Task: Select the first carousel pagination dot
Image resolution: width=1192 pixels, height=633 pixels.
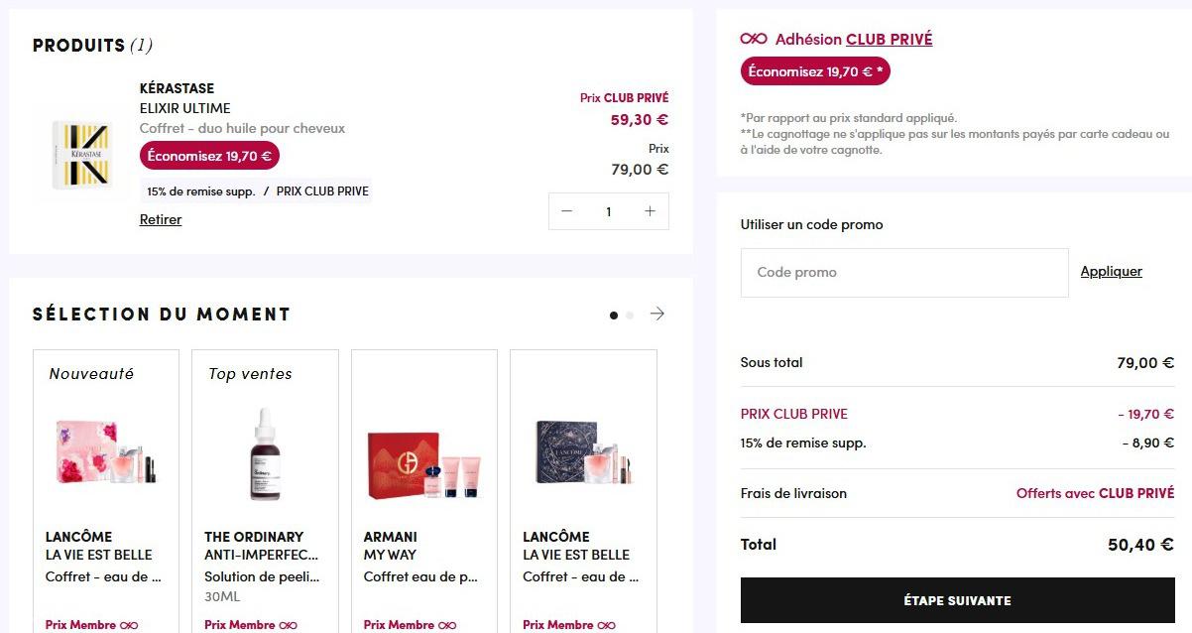Action: tap(614, 316)
